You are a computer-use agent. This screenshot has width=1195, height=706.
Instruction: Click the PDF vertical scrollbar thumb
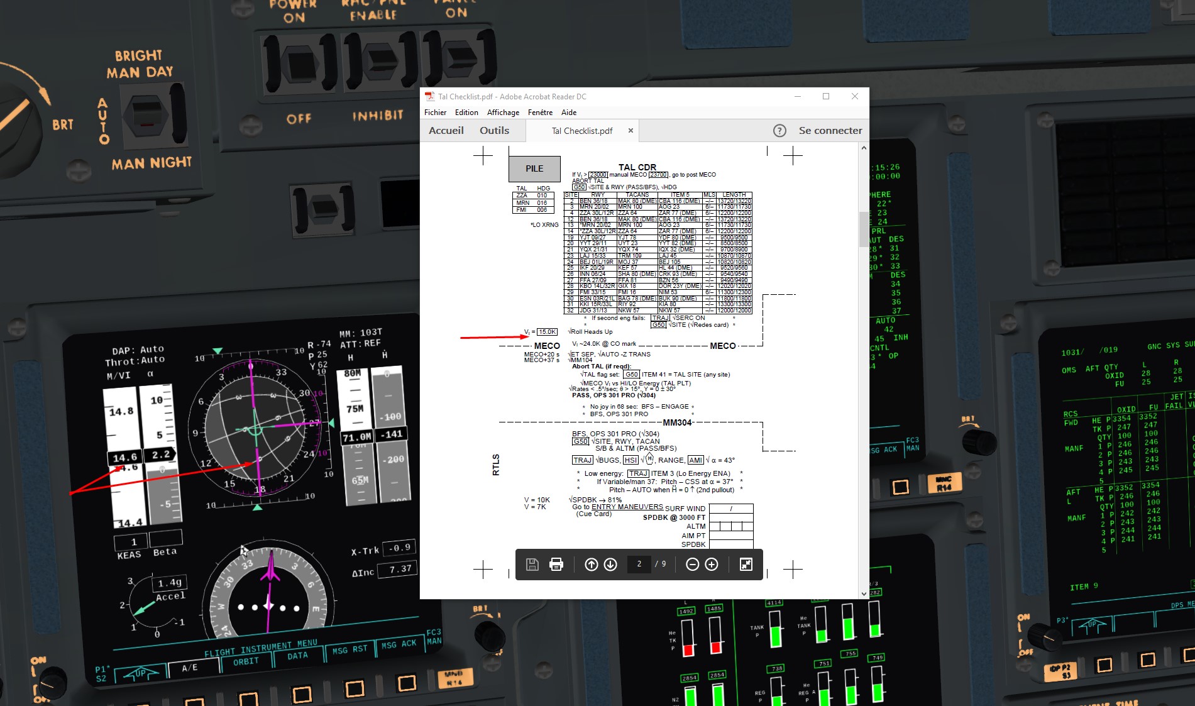pyautogui.click(x=864, y=229)
